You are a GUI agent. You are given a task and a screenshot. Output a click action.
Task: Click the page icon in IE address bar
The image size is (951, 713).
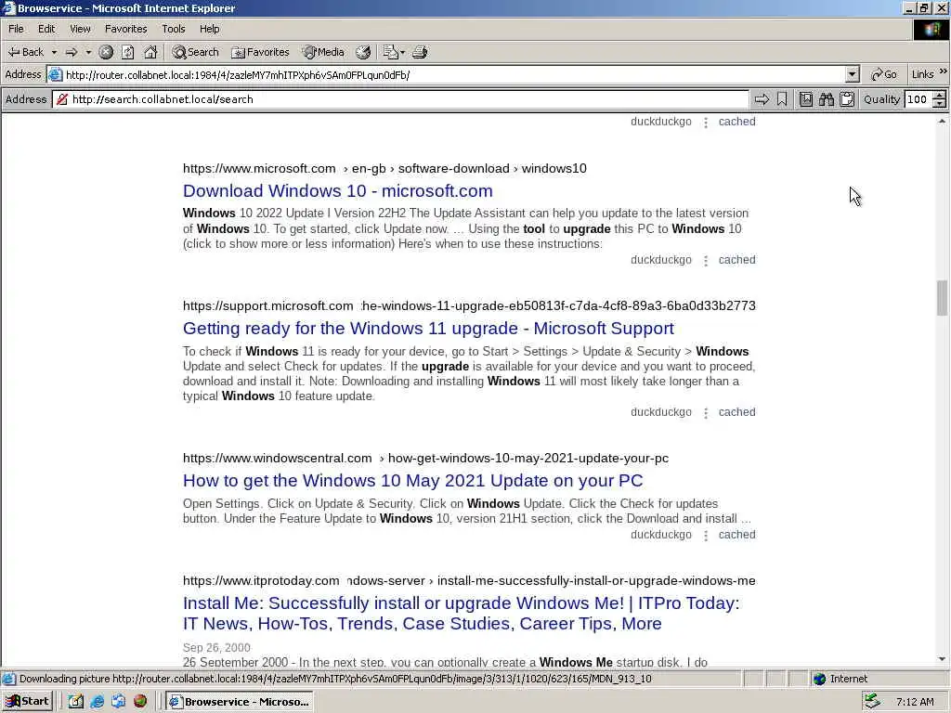[55, 74]
